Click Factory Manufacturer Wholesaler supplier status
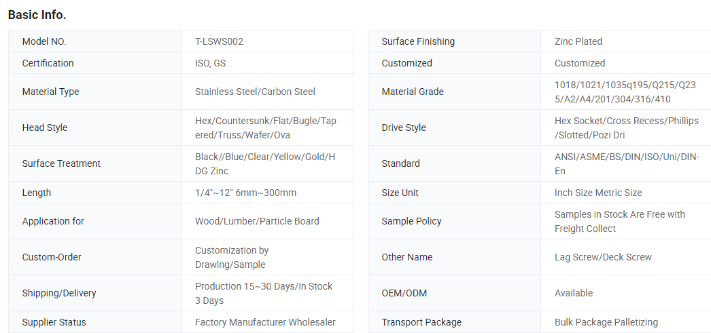 (x=265, y=322)
